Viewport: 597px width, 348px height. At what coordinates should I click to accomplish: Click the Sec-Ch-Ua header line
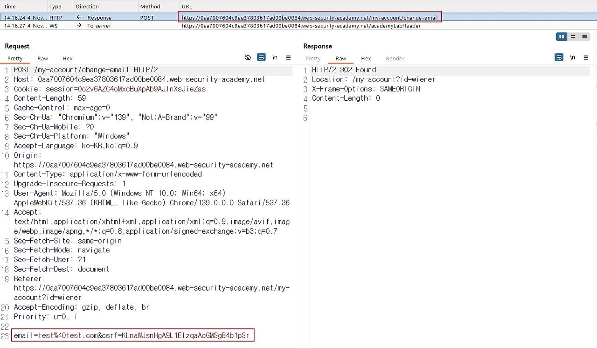116,117
